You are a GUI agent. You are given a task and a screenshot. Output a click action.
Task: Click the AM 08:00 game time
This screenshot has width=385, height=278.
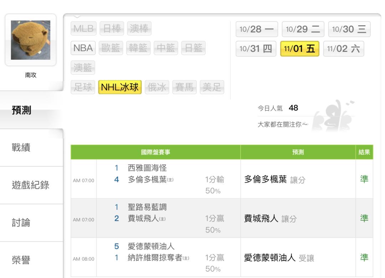(83, 259)
